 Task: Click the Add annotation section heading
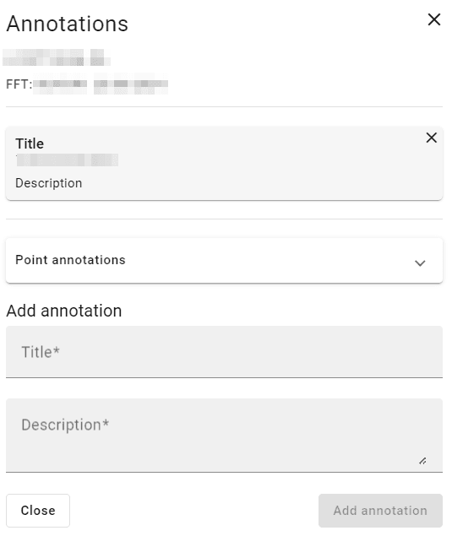coord(64,311)
